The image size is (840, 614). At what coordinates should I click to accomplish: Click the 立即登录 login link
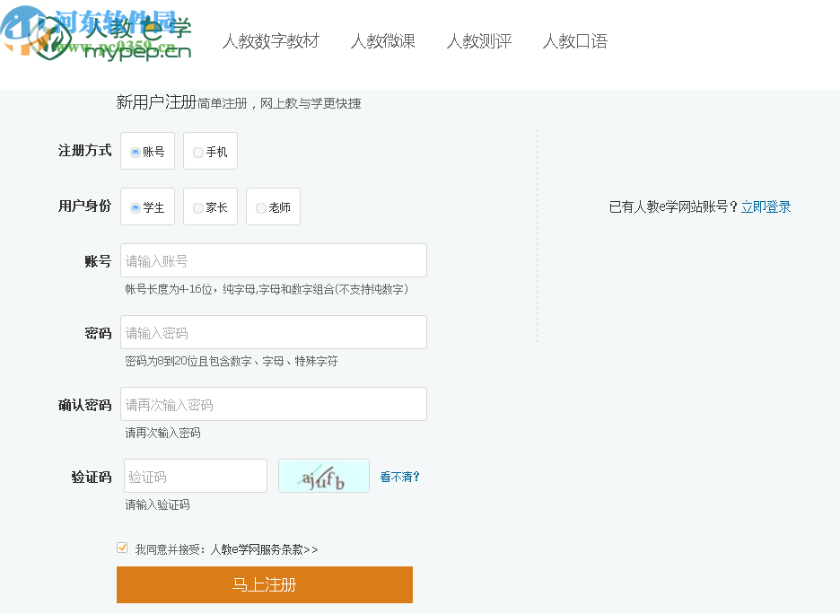coord(767,206)
